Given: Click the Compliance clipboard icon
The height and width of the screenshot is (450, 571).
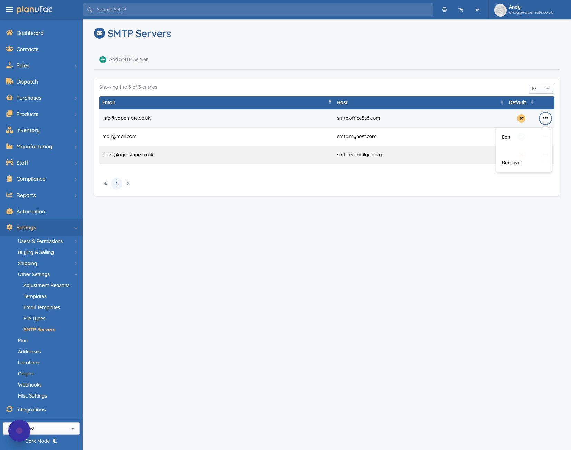Looking at the screenshot, I should pos(9,179).
